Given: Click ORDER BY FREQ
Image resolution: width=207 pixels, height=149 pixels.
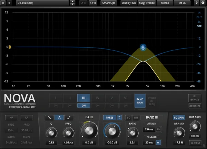Looking at the screenshot, I should tap(152, 101).
